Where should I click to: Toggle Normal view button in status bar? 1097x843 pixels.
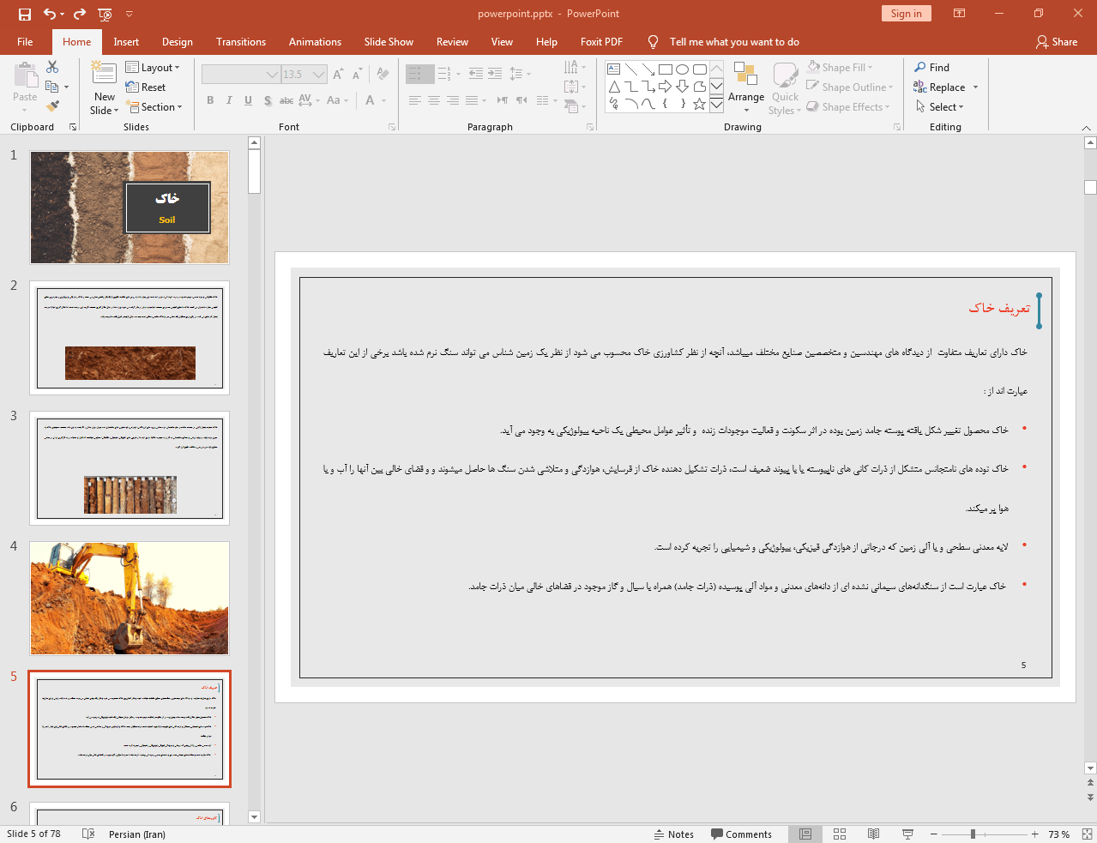(x=805, y=834)
